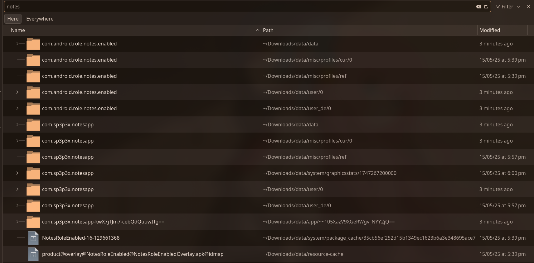Click the Modified column header
The image size is (534, 263).
click(x=489, y=30)
